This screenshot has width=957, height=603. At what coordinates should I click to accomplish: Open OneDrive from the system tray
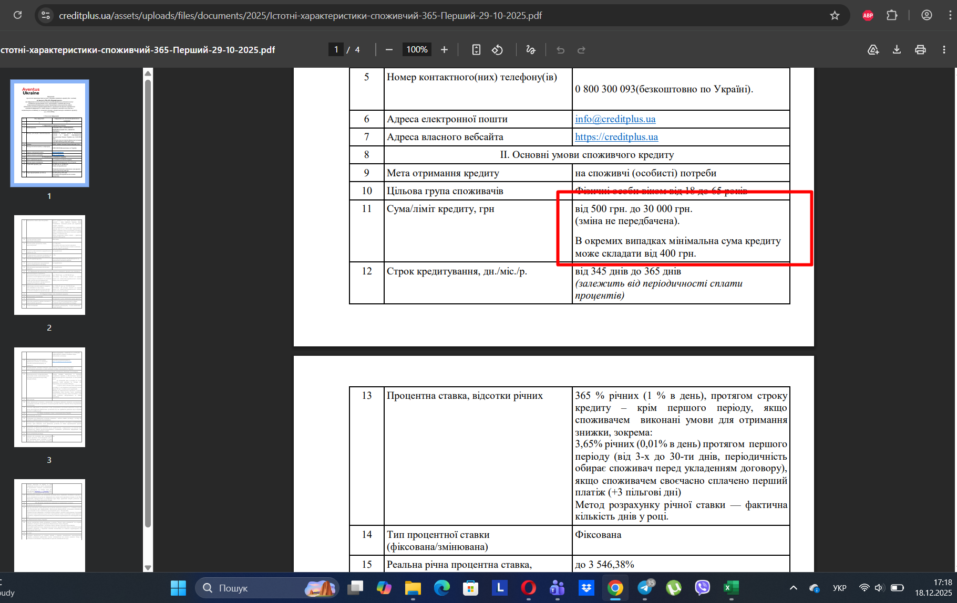coord(815,588)
